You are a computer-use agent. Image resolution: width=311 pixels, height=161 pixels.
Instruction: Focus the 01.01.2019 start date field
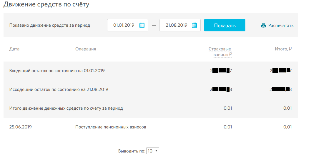click(x=124, y=25)
